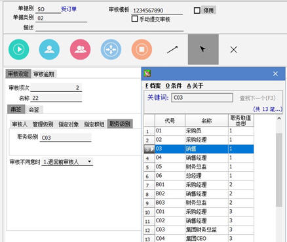Choose the arrow connector line tool

[172, 50]
